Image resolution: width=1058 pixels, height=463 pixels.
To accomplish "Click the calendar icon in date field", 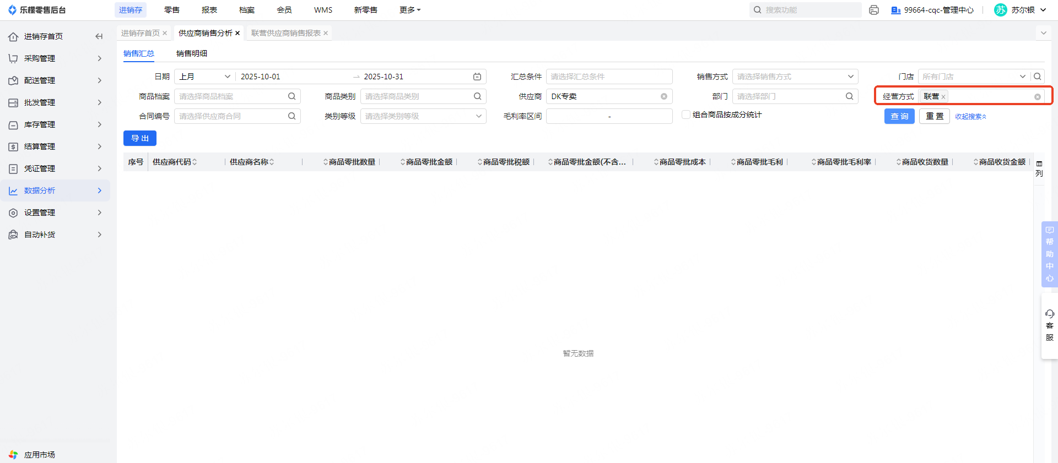I will tap(477, 77).
